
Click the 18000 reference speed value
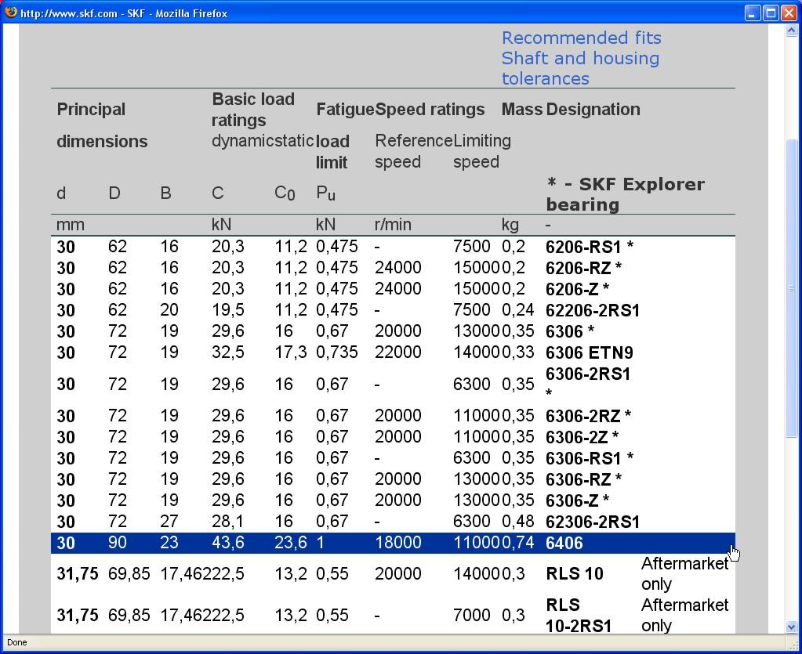pyautogui.click(x=398, y=543)
